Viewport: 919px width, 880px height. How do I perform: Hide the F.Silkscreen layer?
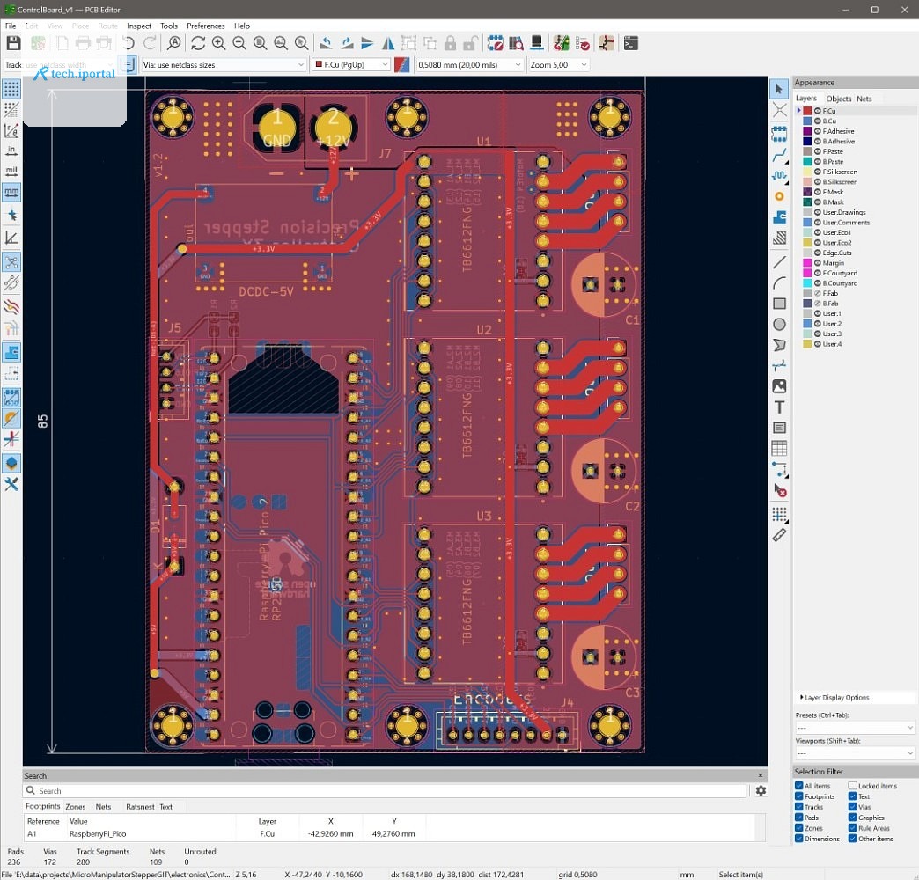pos(817,172)
